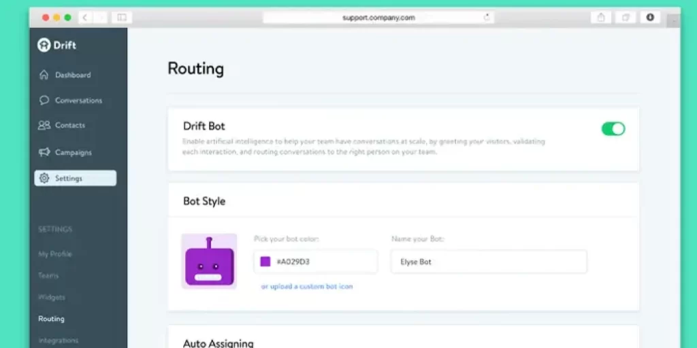Open the bot color picker field

[315, 262]
